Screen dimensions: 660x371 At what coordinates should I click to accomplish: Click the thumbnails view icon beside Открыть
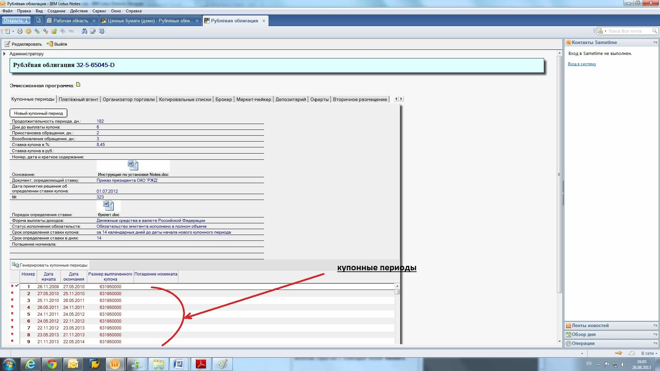pos(38,21)
